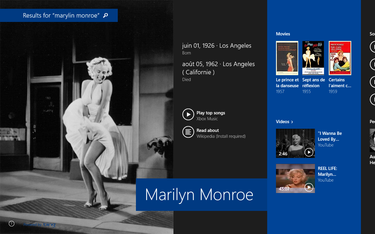Click the "Wikipedia (Install required)" text
This screenshot has width=375, height=234.
[x=221, y=136]
